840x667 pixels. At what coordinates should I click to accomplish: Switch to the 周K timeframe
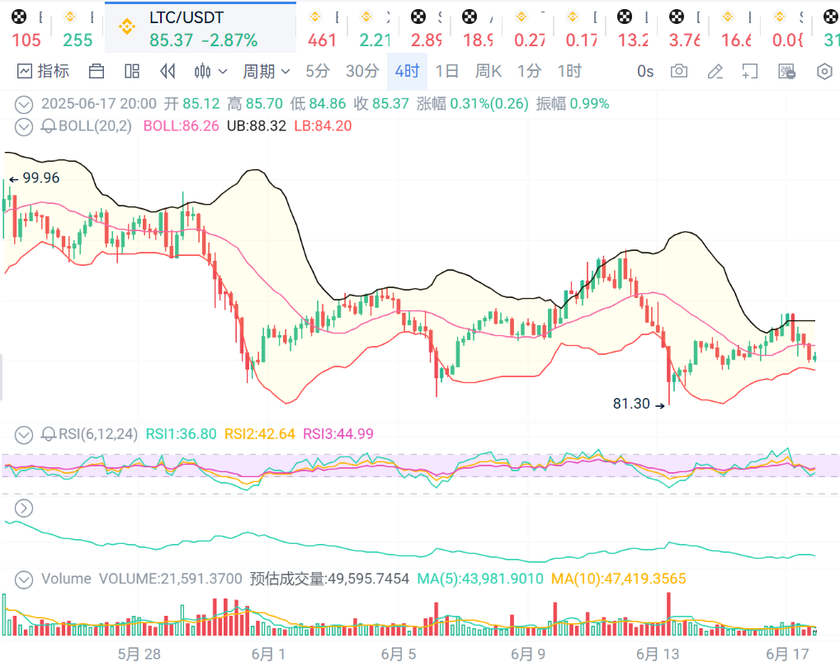(488, 71)
